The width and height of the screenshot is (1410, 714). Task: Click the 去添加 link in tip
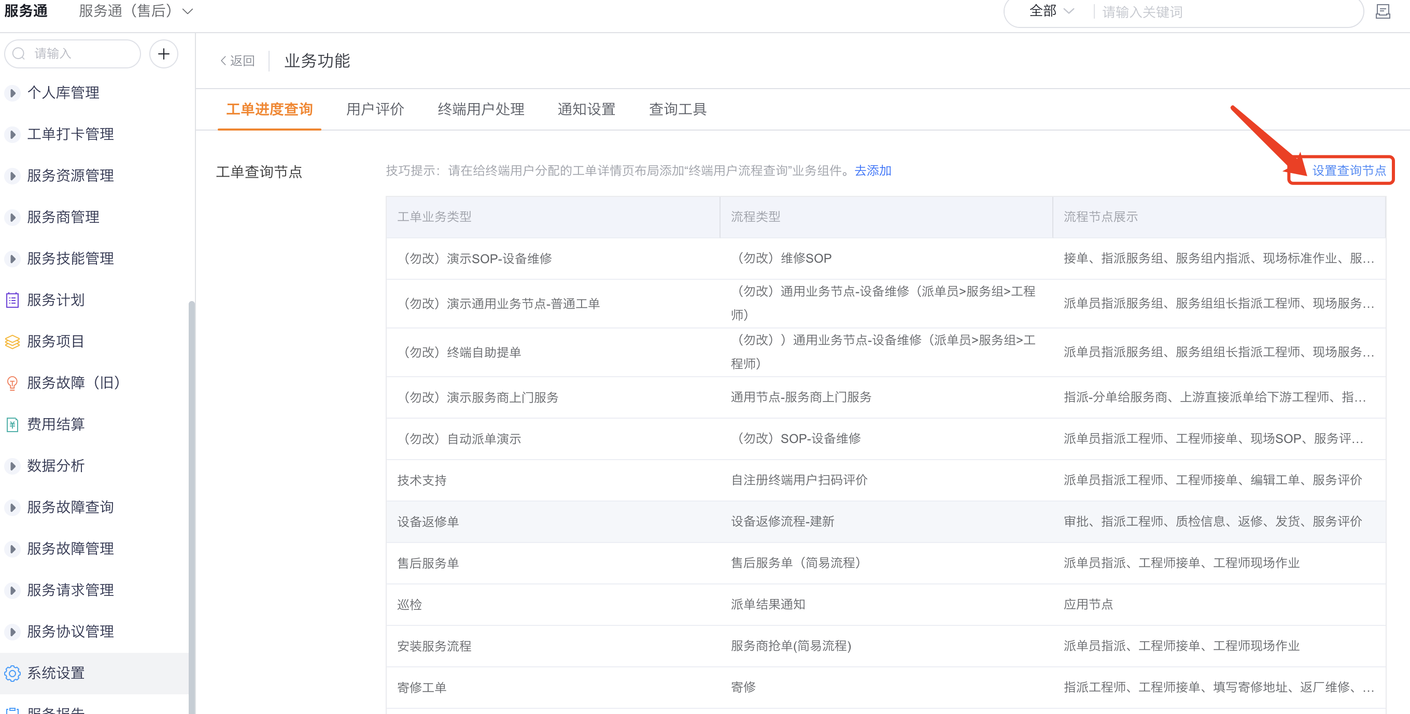pyautogui.click(x=872, y=170)
